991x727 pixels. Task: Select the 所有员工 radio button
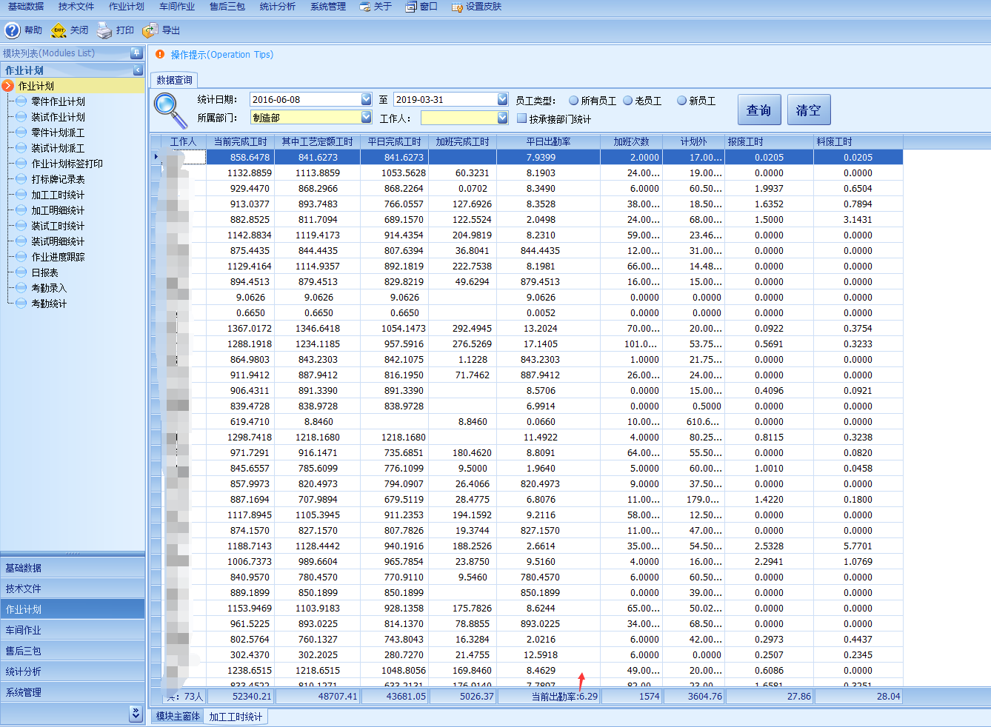click(x=574, y=101)
